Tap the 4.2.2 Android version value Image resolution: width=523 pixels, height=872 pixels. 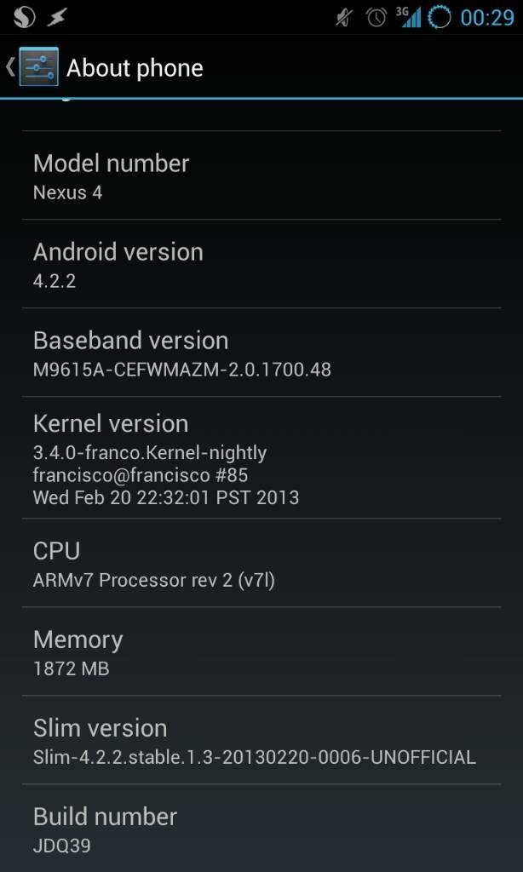[x=55, y=281]
